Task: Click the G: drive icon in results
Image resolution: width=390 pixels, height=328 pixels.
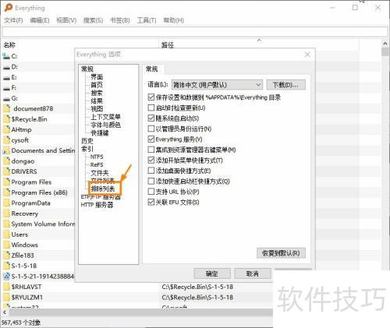Action: click(x=6, y=98)
